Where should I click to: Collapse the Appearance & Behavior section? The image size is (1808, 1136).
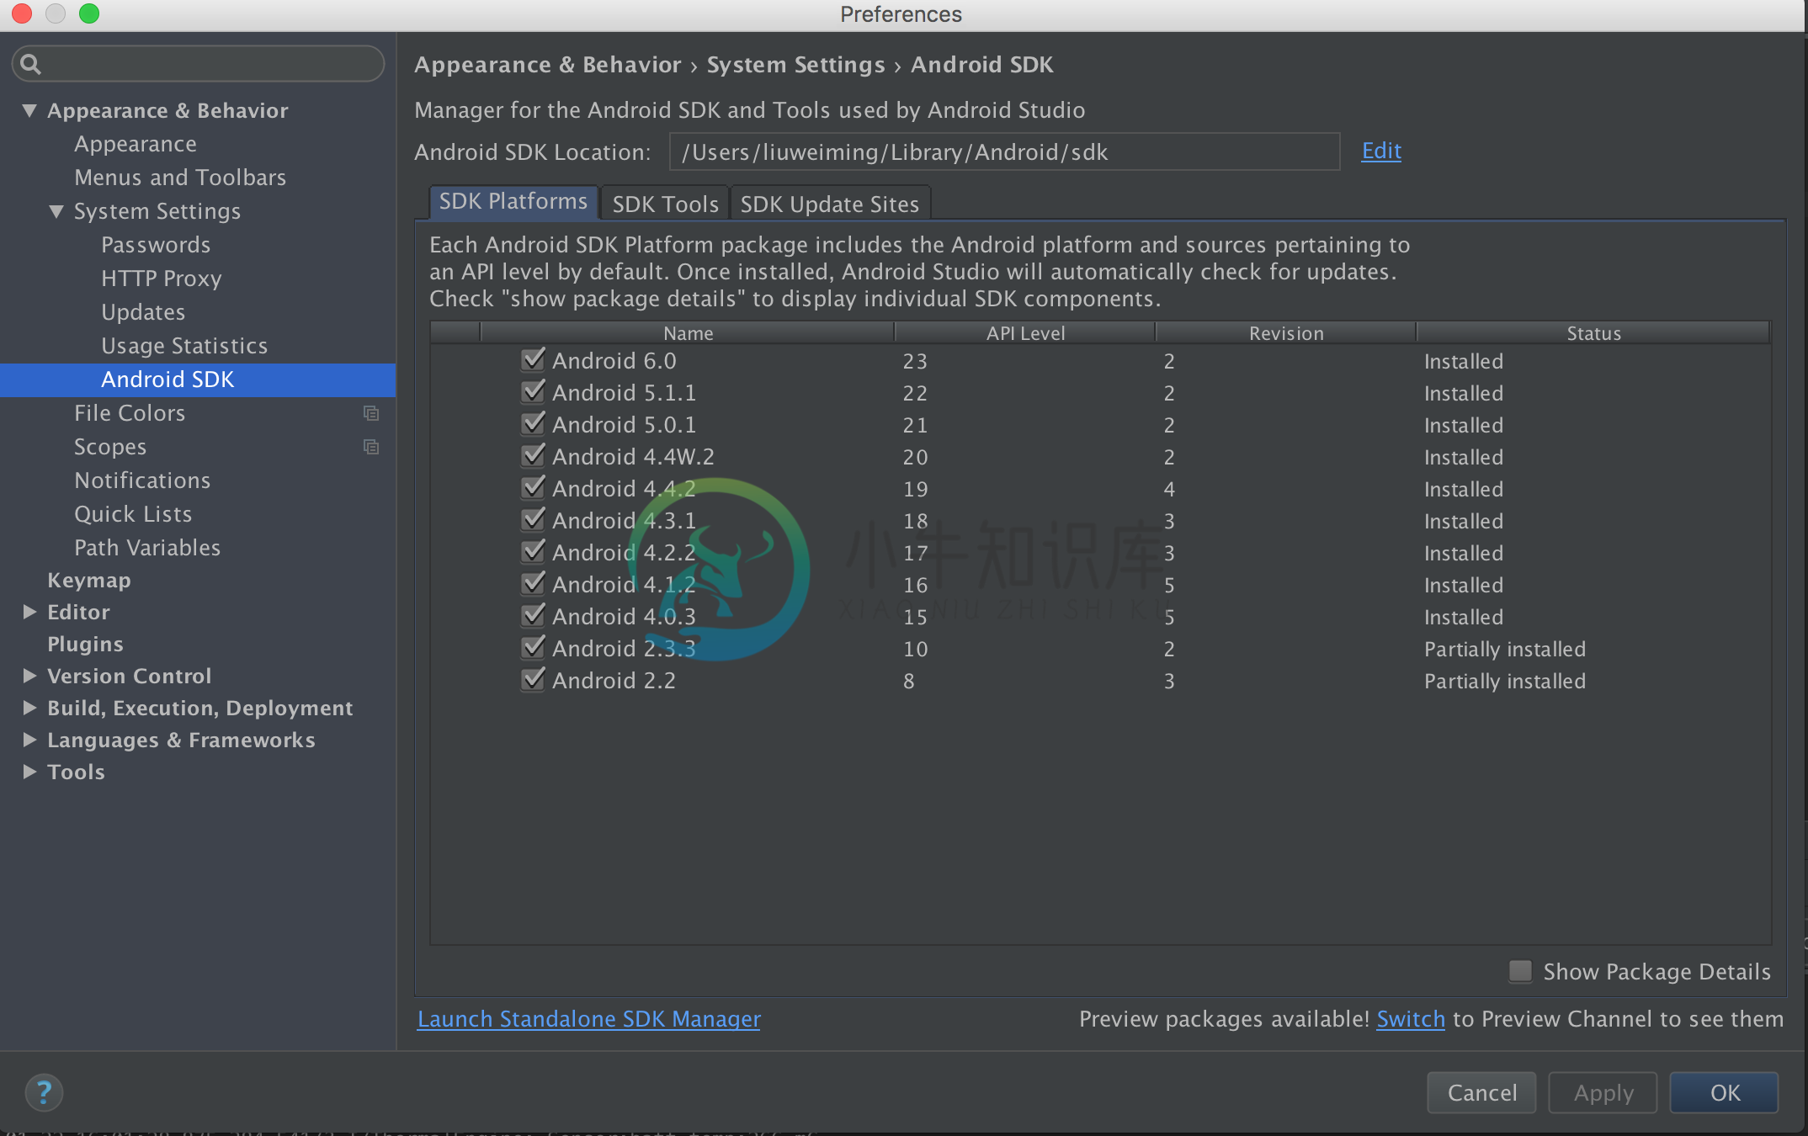click(29, 110)
